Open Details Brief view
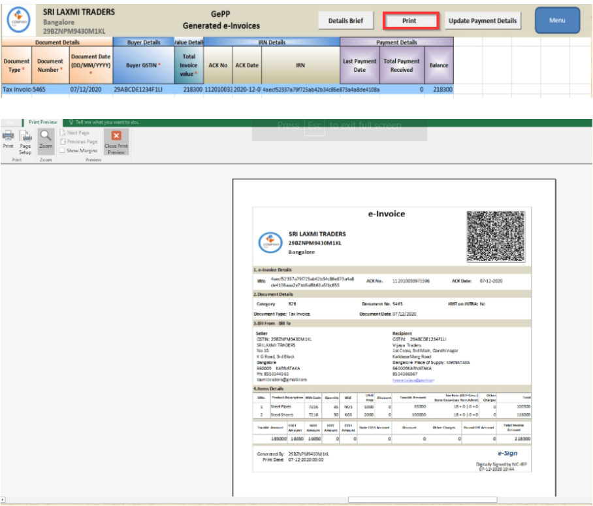This screenshot has height=506, width=593. (x=345, y=21)
